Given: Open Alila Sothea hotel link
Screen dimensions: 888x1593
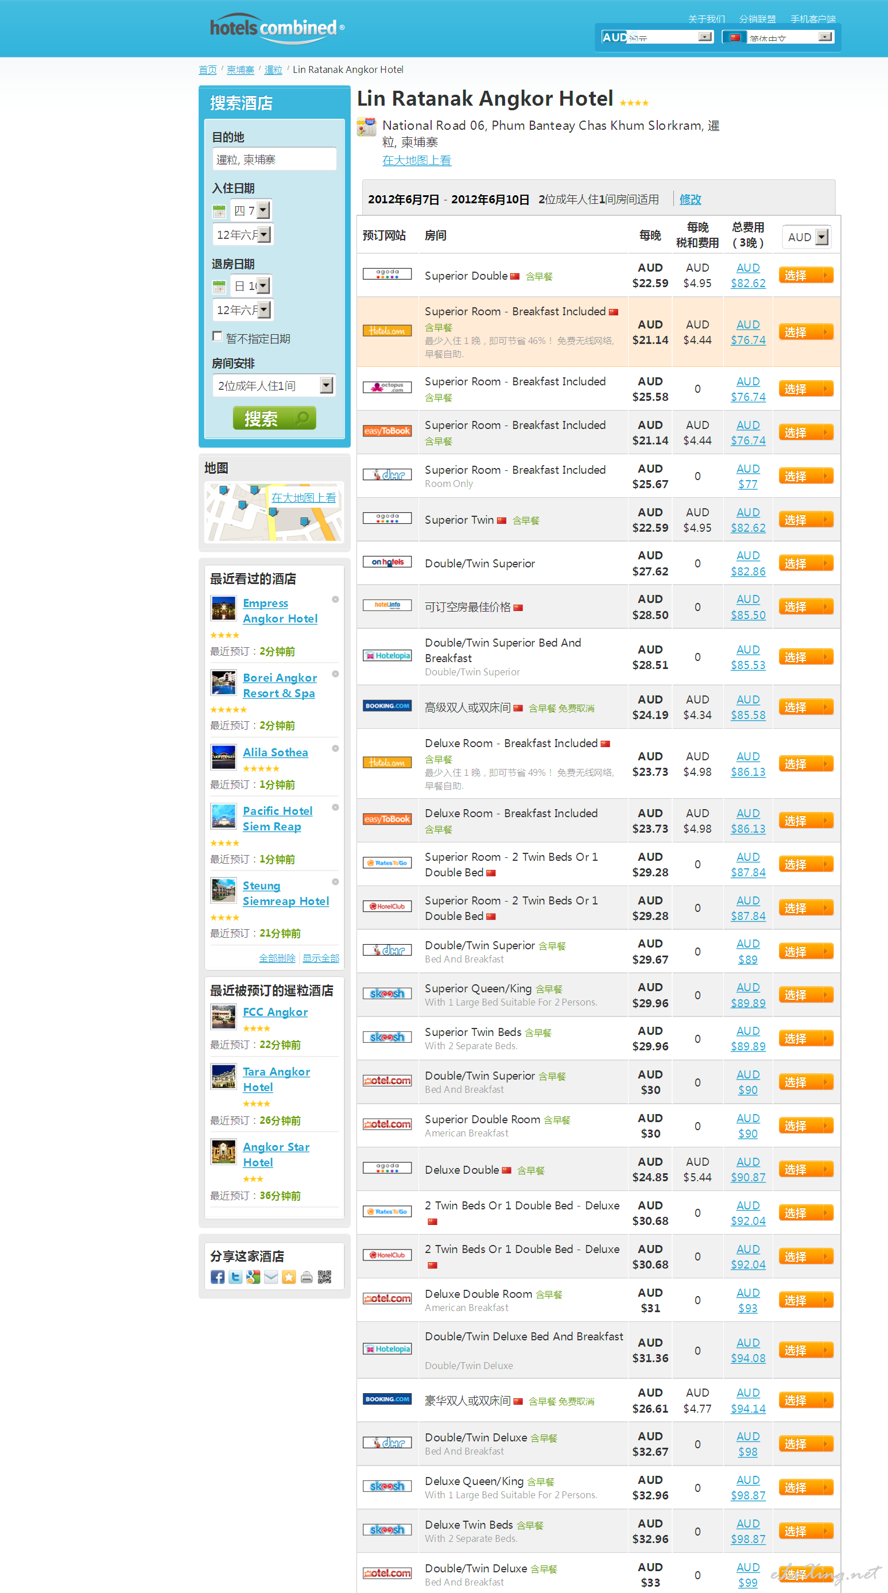Looking at the screenshot, I should click(275, 752).
